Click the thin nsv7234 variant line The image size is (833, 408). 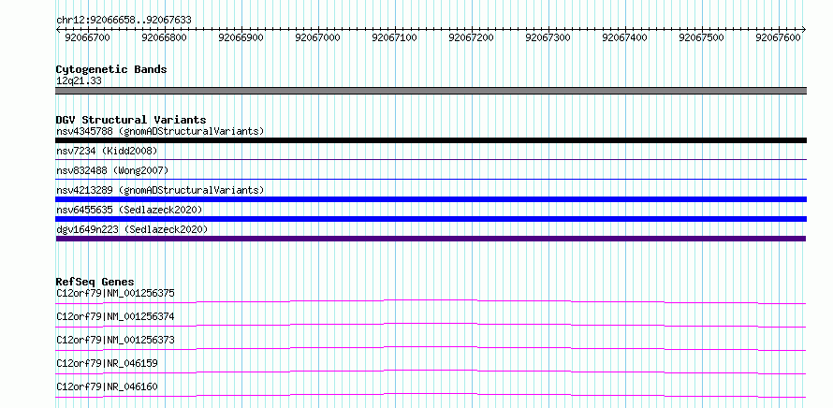(x=431, y=159)
